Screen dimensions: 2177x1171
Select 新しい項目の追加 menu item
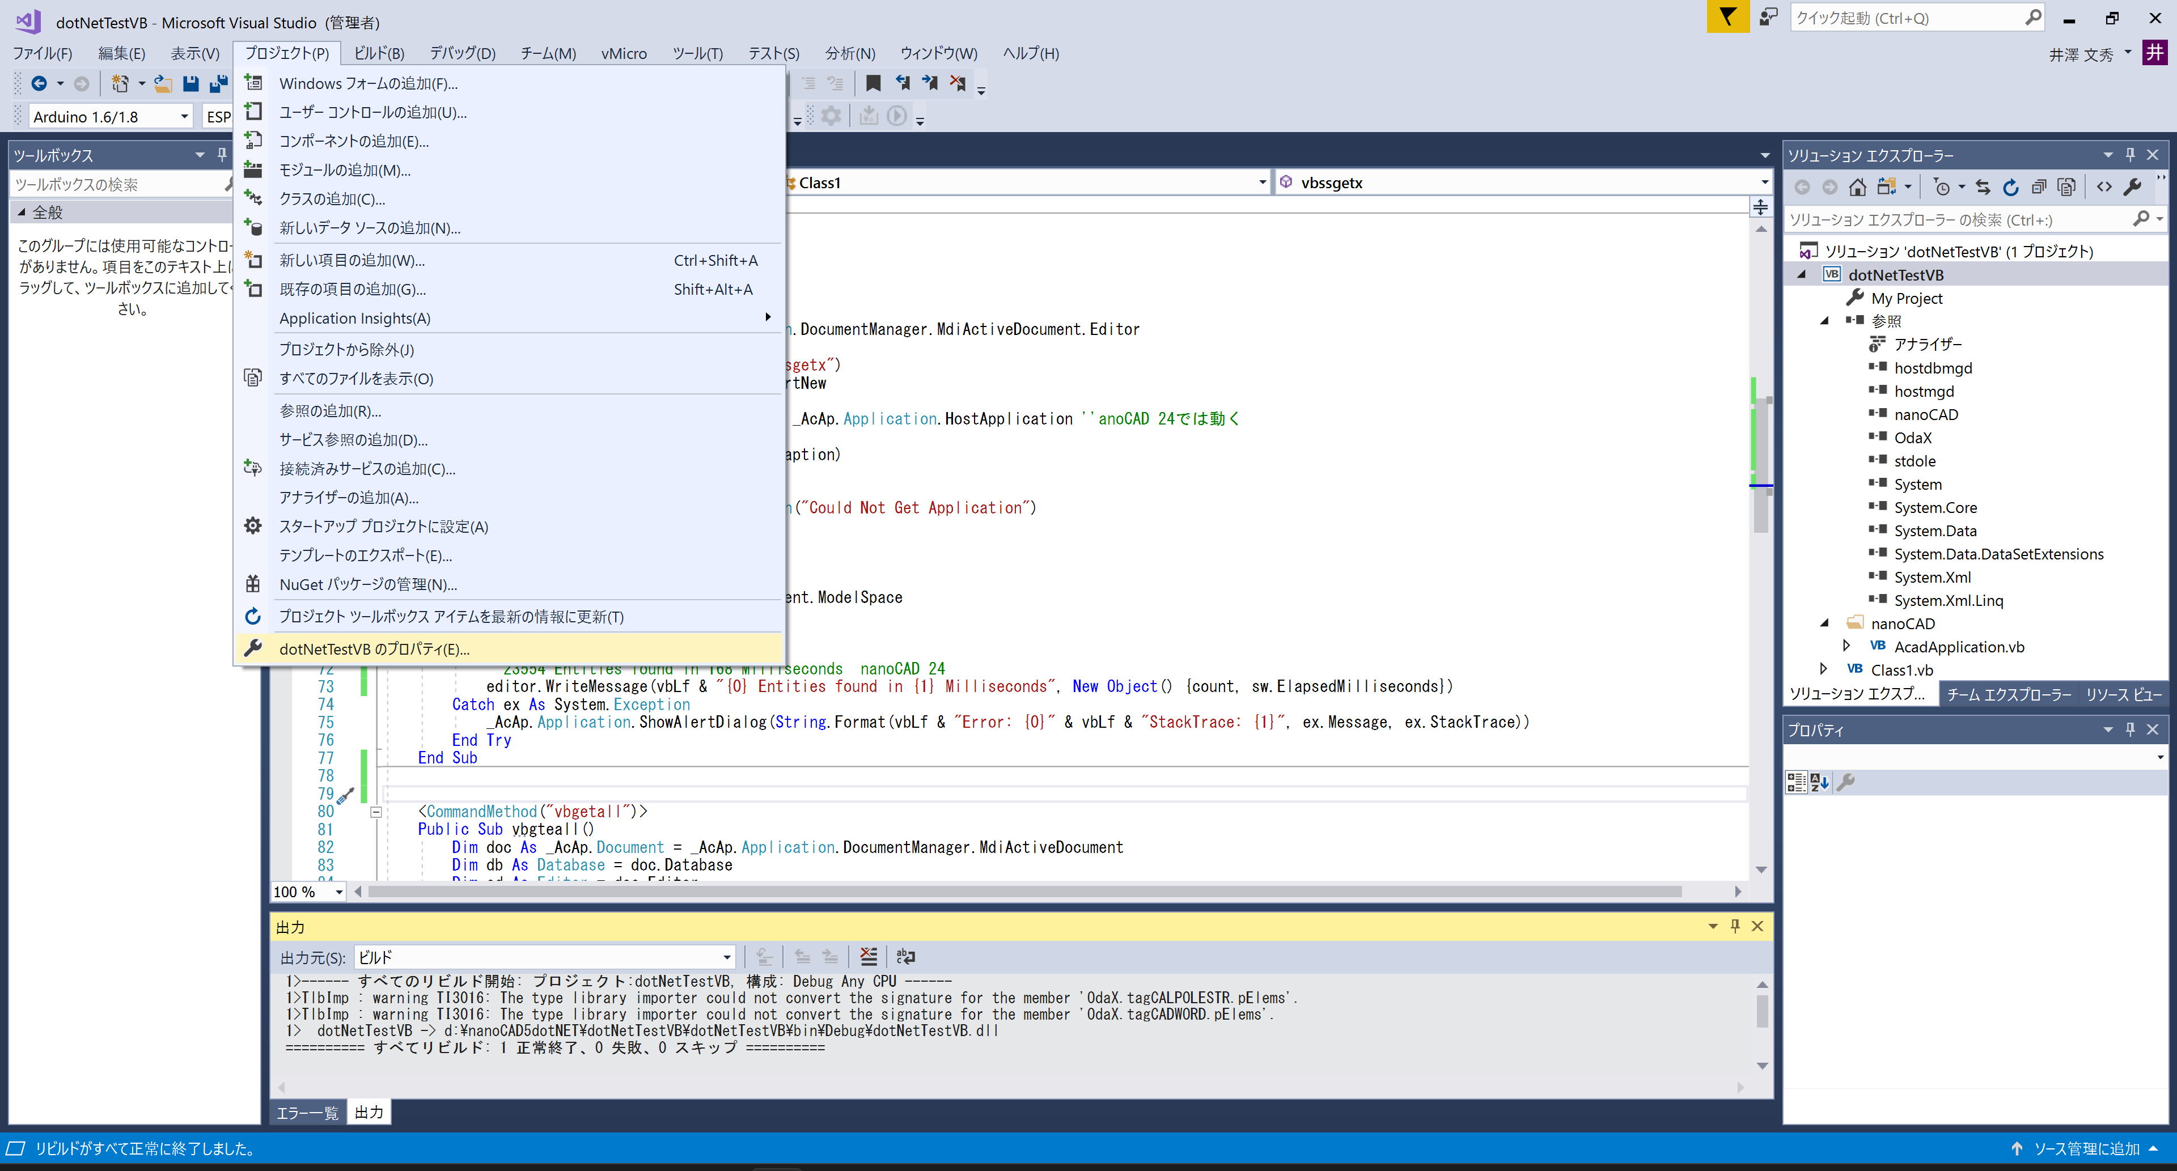coord(510,260)
